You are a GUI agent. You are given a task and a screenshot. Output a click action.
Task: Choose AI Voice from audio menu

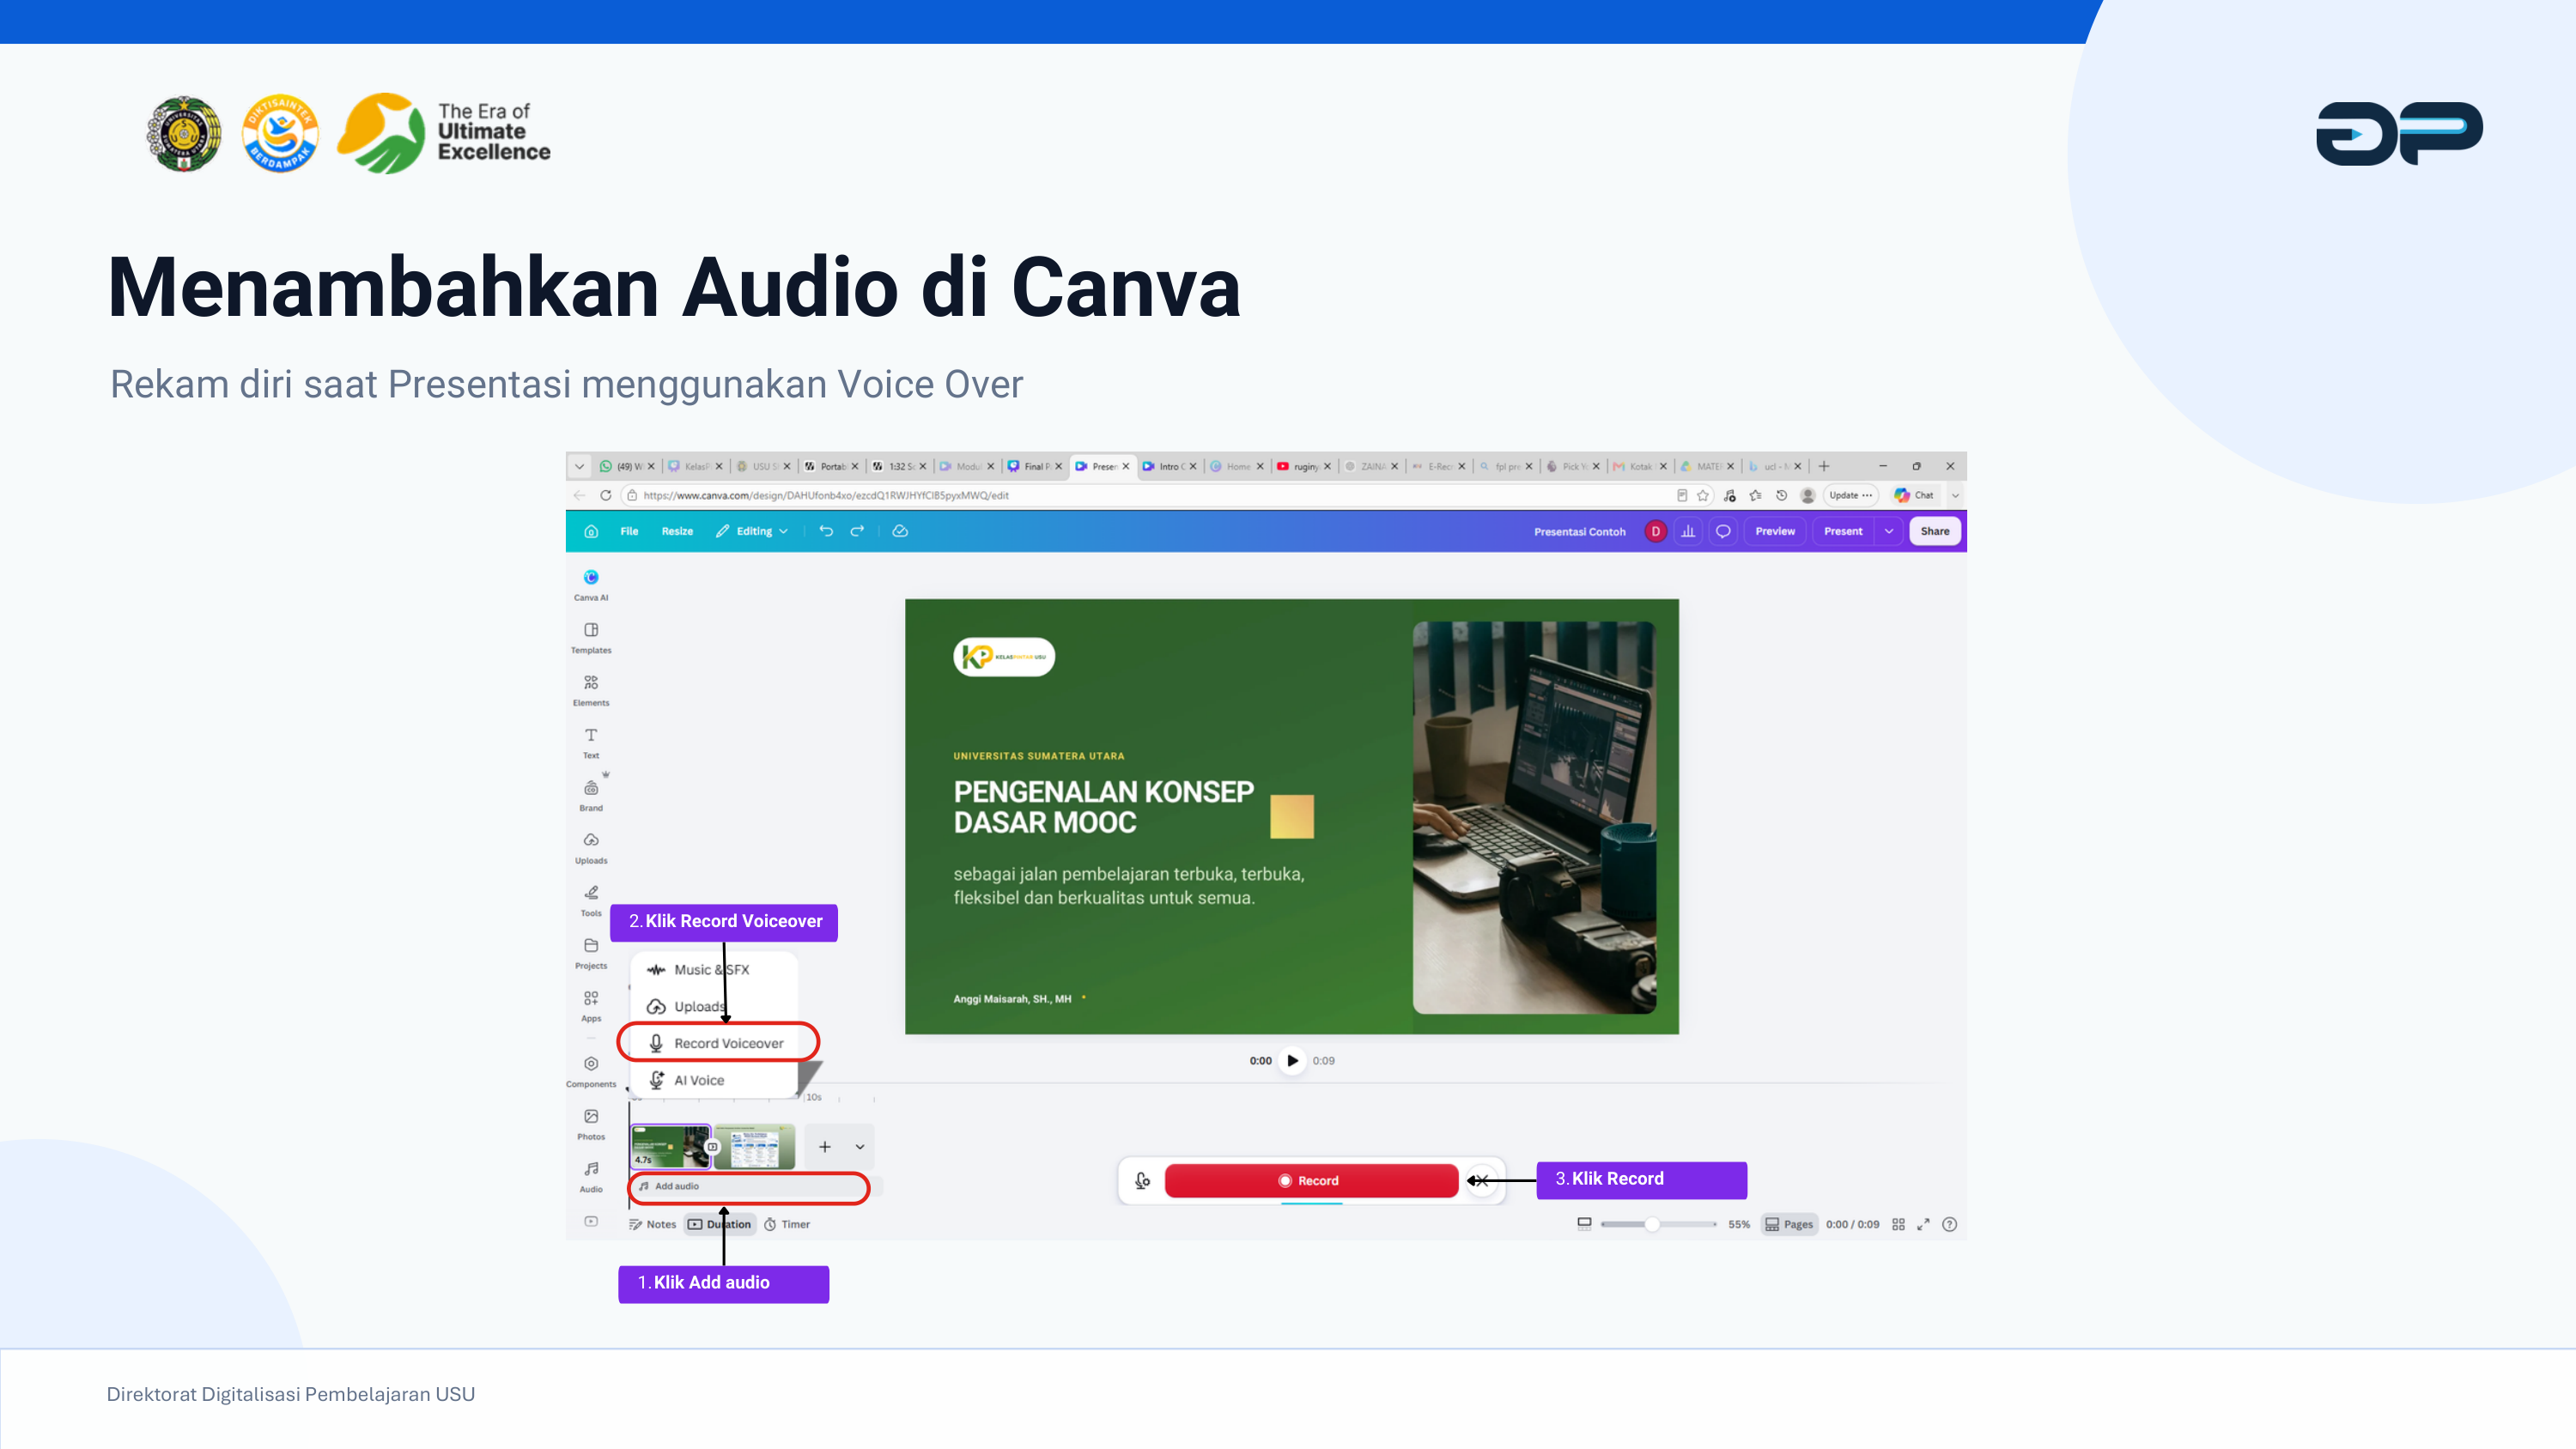713,1080
